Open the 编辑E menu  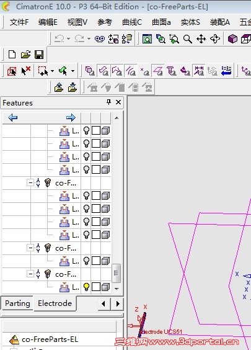(x=48, y=22)
